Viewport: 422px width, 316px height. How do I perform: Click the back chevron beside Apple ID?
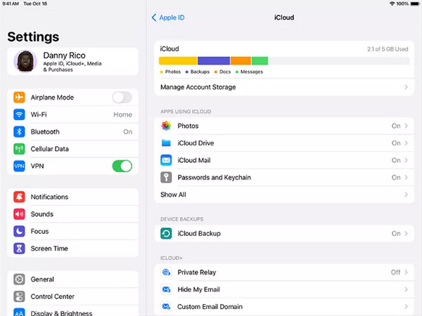pos(154,18)
